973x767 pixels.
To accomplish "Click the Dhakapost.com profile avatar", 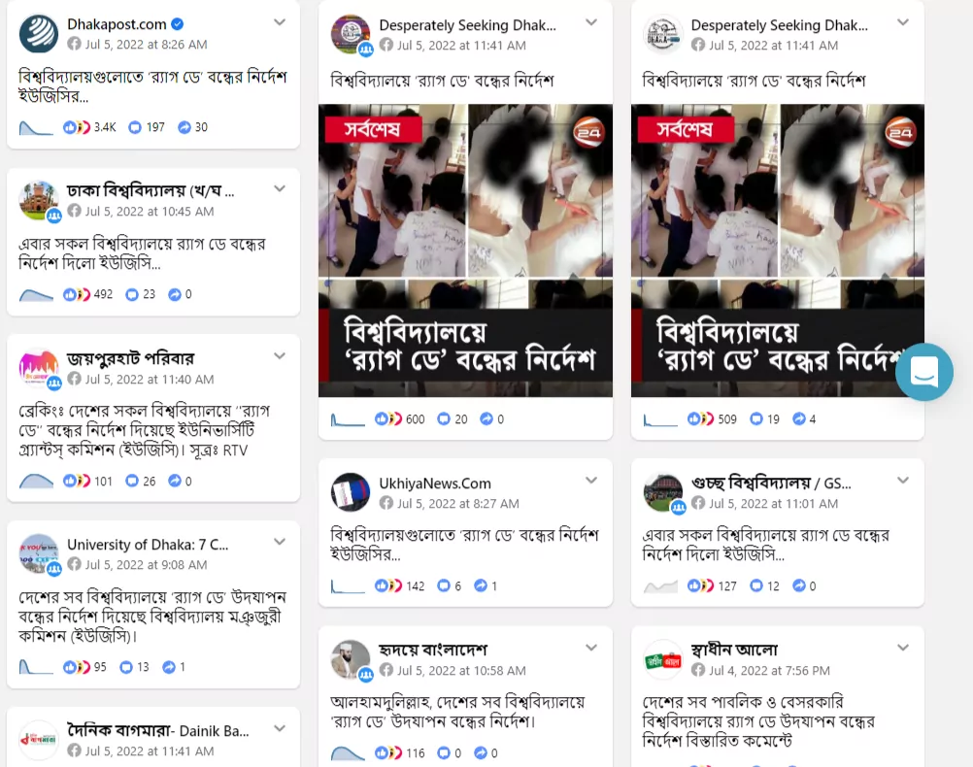I will [x=39, y=34].
